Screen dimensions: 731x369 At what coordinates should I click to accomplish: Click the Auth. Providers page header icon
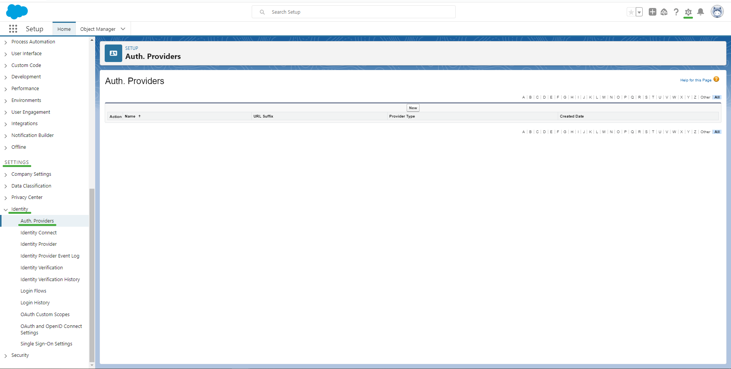click(x=113, y=53)
